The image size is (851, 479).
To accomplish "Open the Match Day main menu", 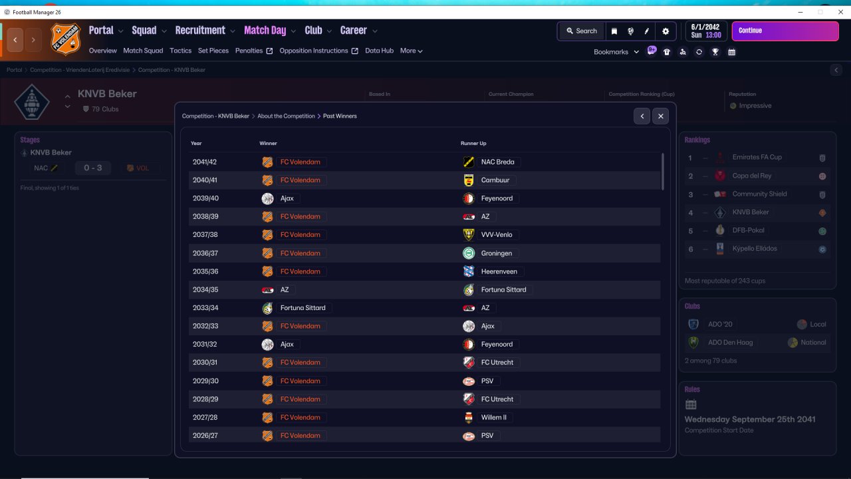I will point(265,31).
